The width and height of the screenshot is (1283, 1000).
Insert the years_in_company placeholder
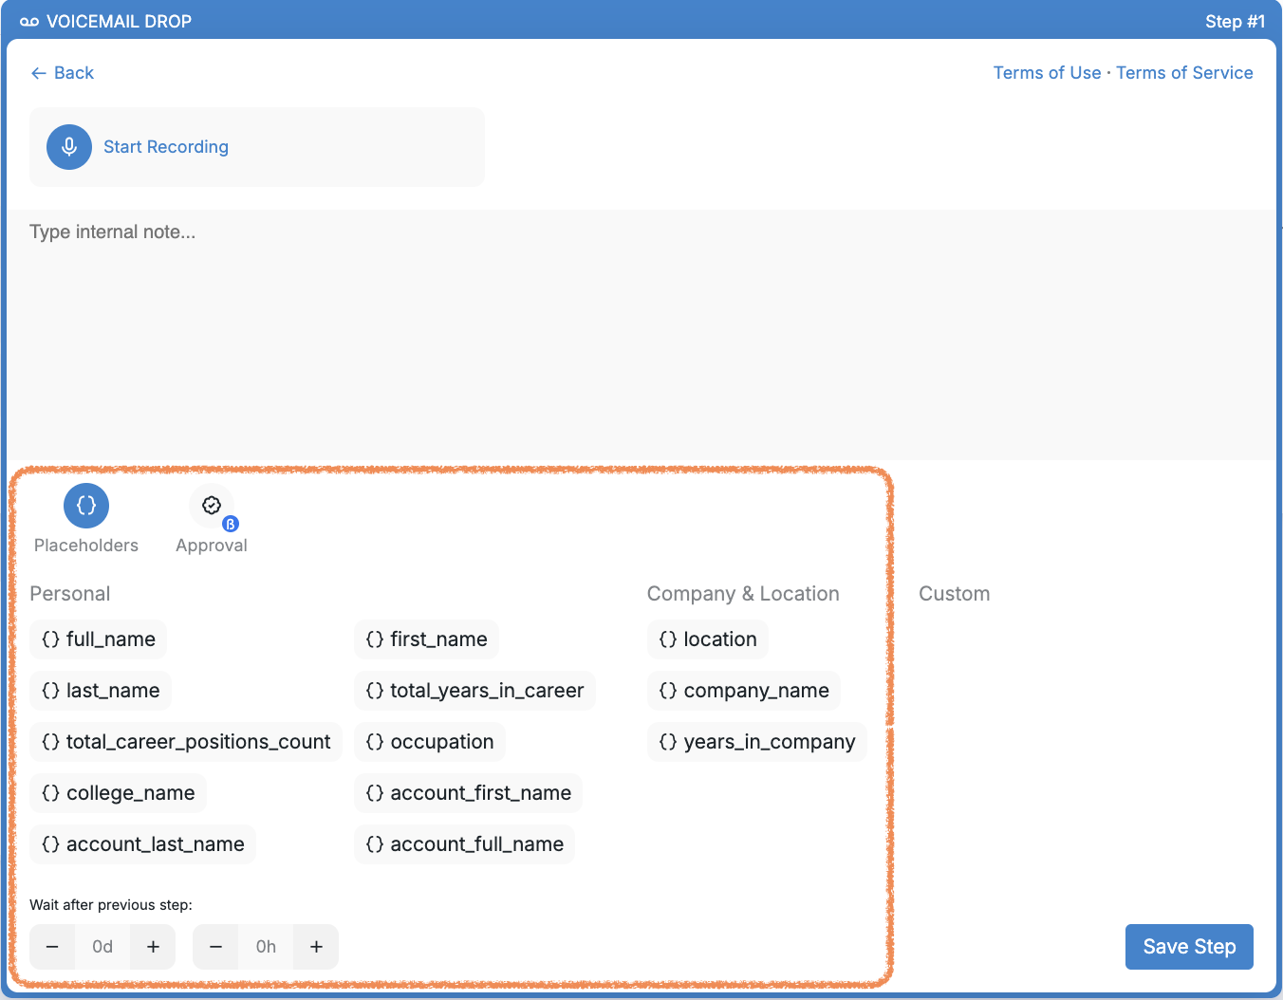[x=757, y=742]
